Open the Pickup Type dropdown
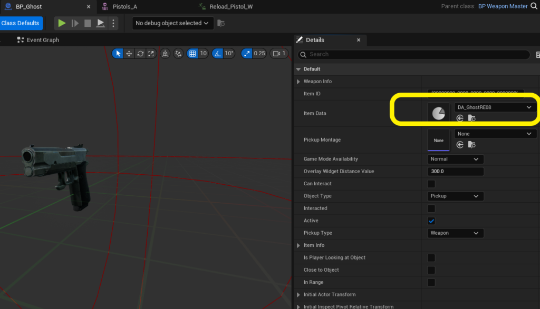This screenshot has height=309, width=540. click(x=455, y=233)
